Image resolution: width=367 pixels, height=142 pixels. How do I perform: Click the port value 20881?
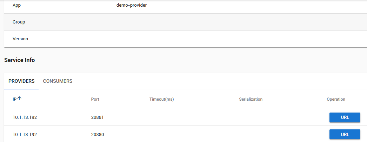(x=98, y=117)
